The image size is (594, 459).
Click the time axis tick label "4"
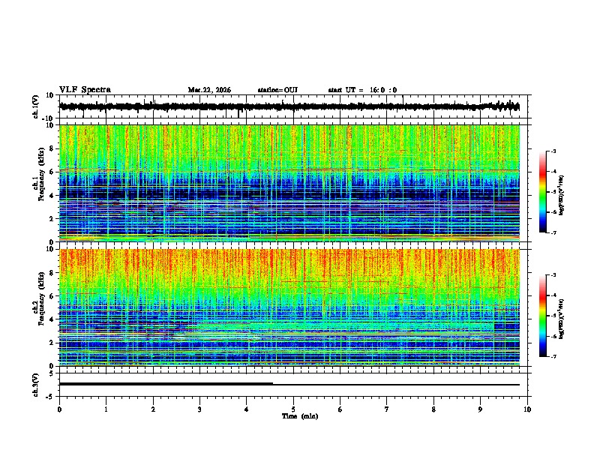(247, 409)
